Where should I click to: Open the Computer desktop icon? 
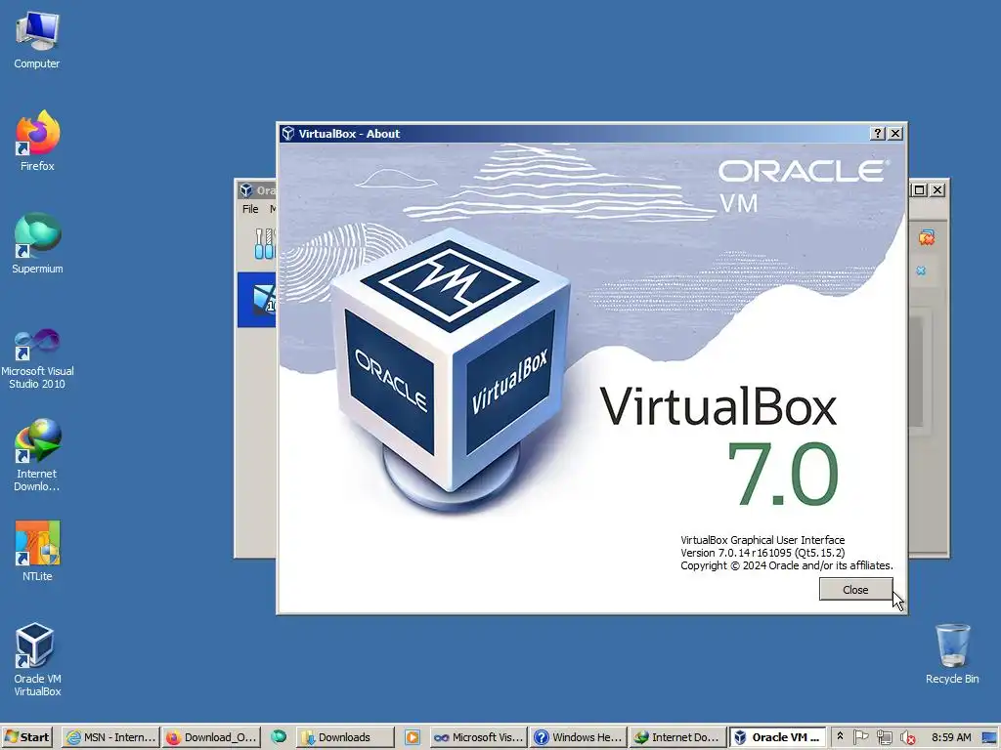[x=37, y=41]
